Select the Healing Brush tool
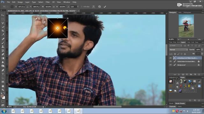The height and width of the screenshot is (114, 204). [3, 39]
